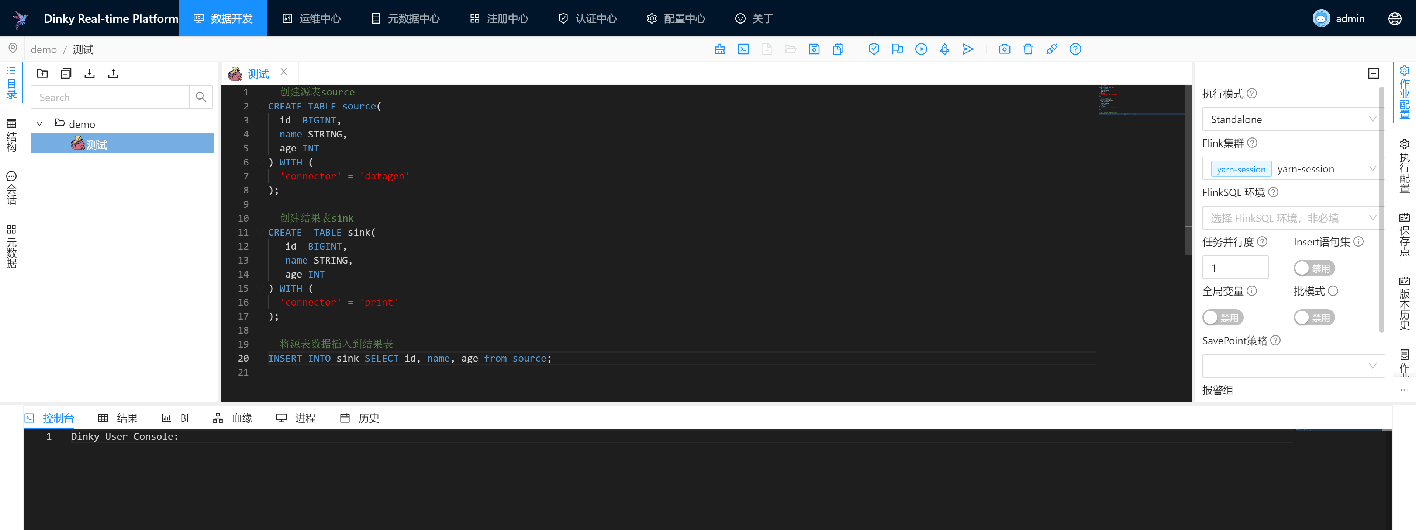Click the play-circle execute icon
The height and width of the screenshot is (530, 1416).
[x=921, y=49]
